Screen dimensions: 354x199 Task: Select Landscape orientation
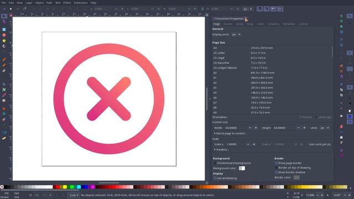tap(323, 117)
